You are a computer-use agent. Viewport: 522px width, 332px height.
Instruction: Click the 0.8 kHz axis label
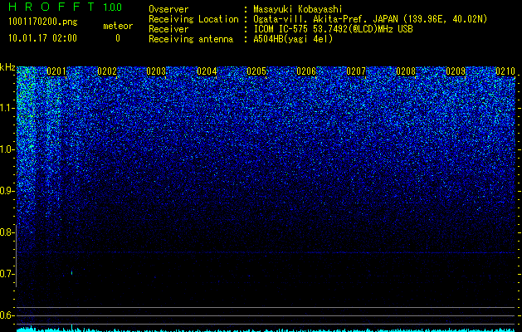(x=7, y=232)
